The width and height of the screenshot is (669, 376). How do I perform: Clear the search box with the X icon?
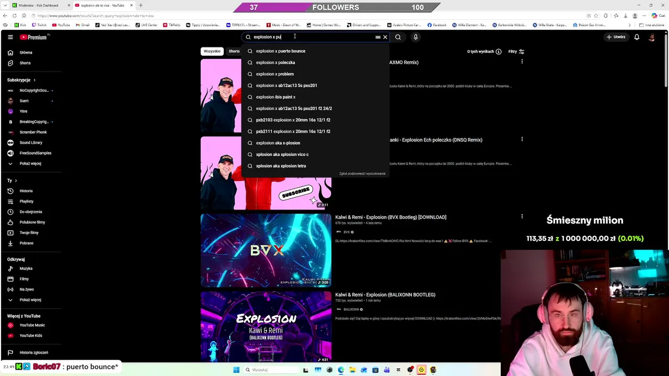[x=385, y=37]
